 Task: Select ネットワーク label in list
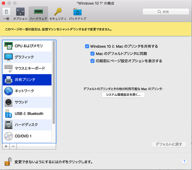(24, 91)
